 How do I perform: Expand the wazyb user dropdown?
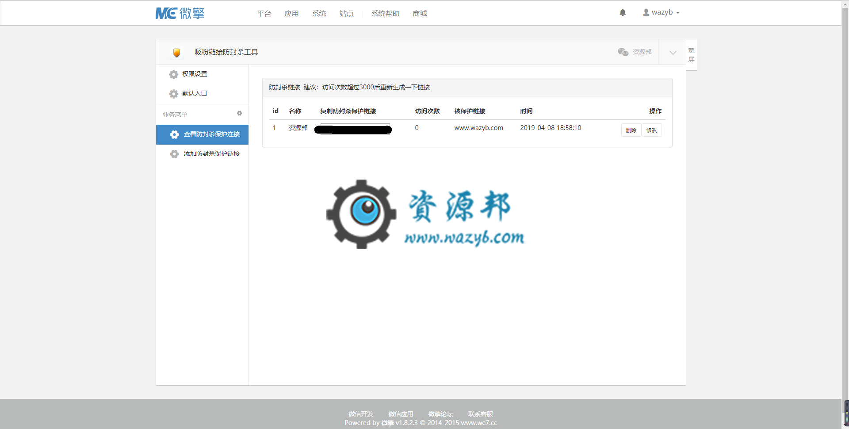[662, 12]
